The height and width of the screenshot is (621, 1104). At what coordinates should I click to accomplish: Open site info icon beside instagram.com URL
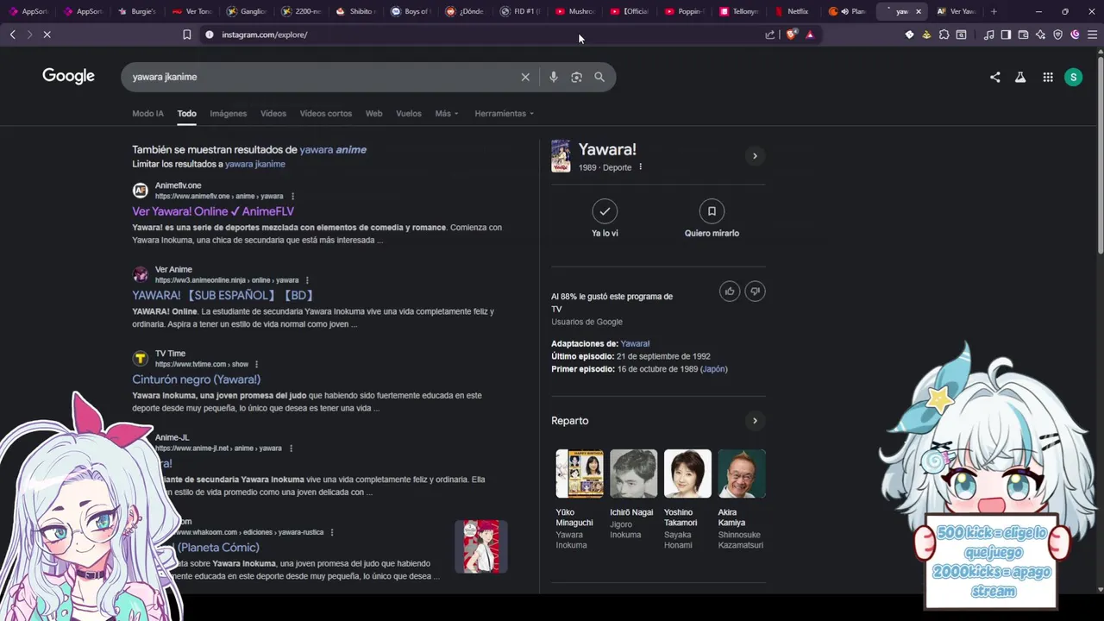(209, 34)
